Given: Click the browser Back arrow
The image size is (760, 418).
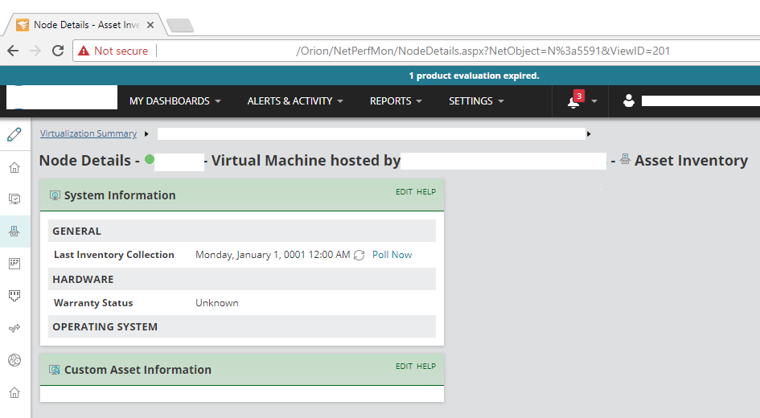Looking at the screenshot, I should [13, 51].
